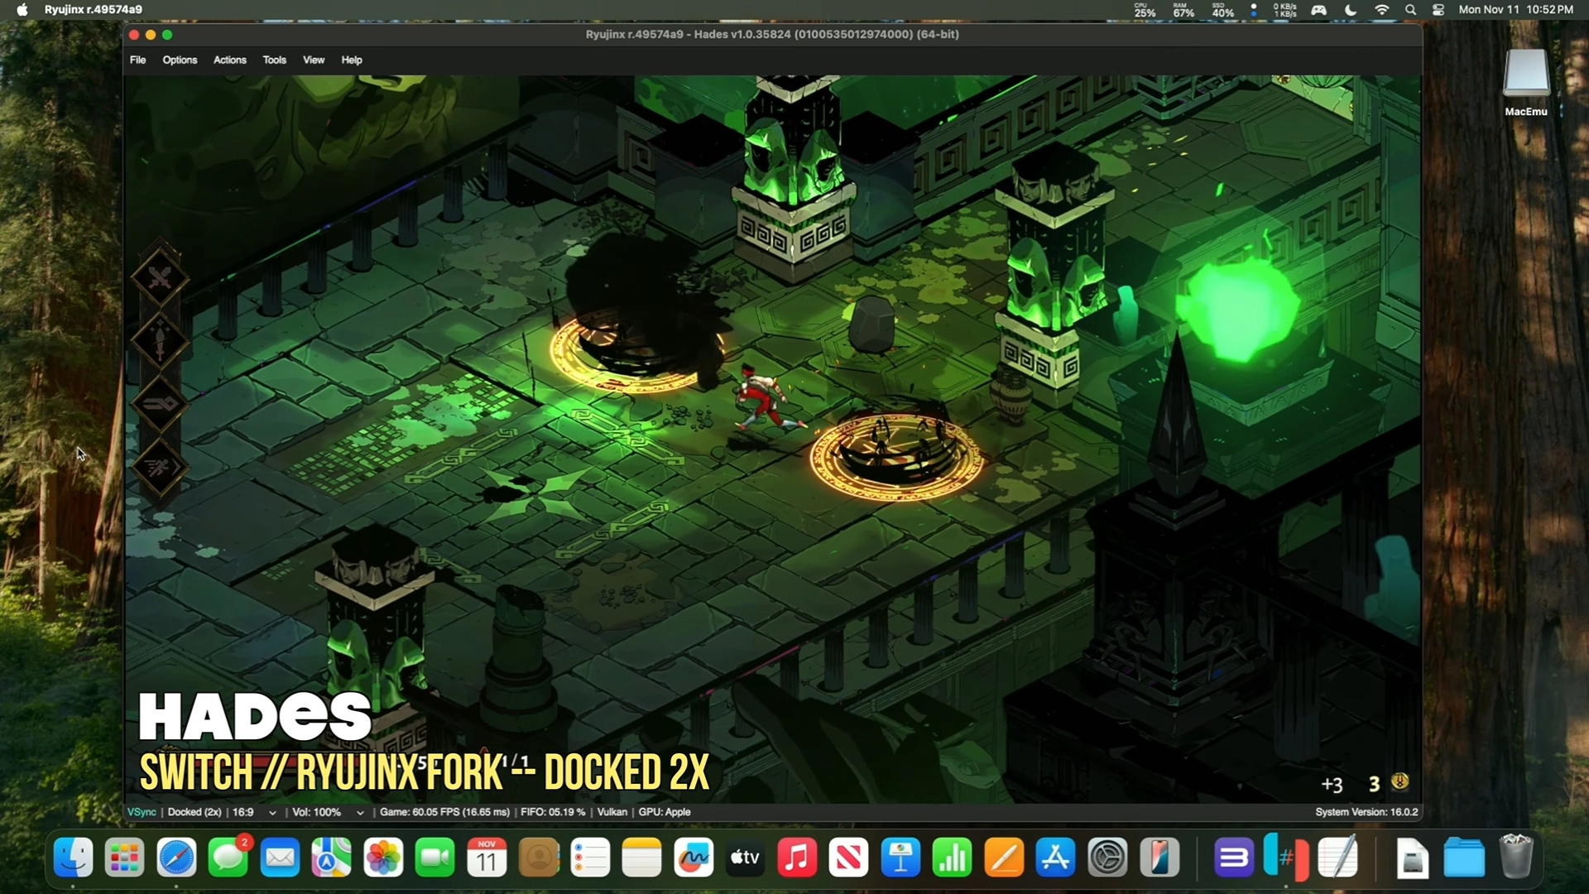Image resolution: width=1589 pixels, height=894 pixels.
Task: Open the File menu
Action: pyautogui.click(x=137, y=60)
